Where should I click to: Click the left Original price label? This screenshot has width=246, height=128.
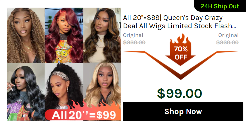tap(133, 35)
